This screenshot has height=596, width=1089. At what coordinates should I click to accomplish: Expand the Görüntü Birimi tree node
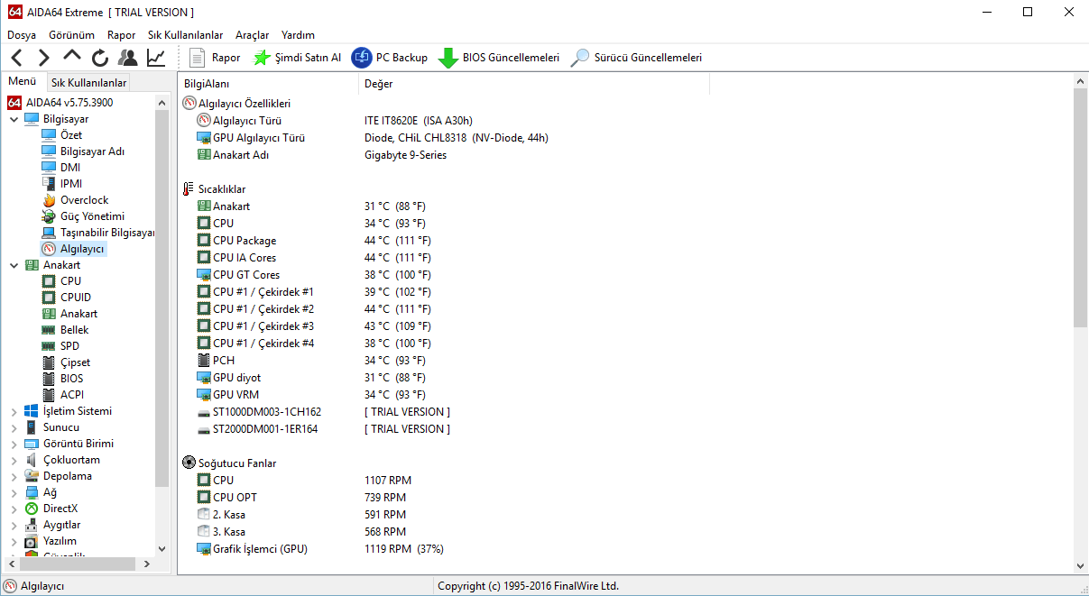click(14, 444)
